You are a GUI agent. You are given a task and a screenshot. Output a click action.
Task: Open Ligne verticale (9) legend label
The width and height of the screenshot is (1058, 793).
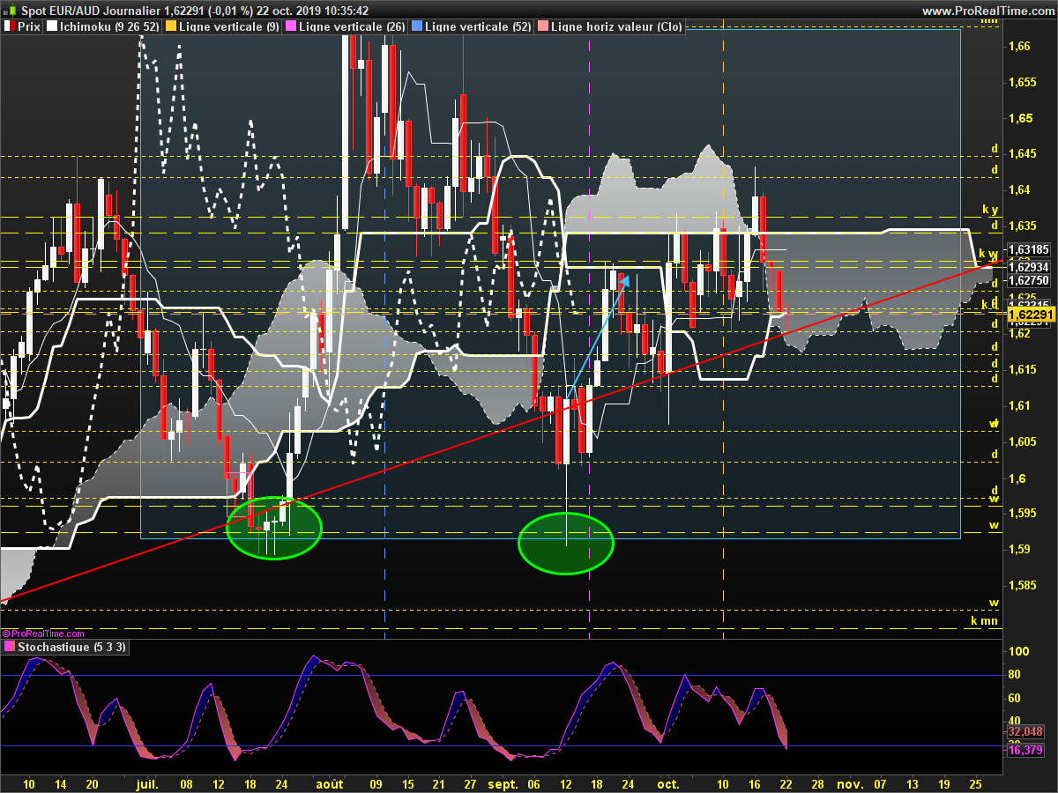228,26
